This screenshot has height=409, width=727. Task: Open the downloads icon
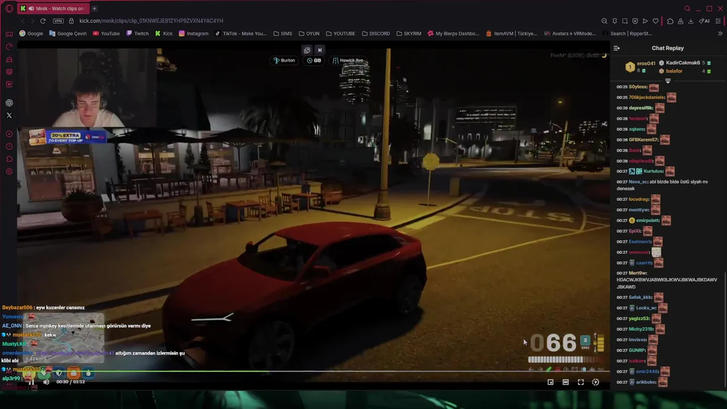[x=691, y=21]
